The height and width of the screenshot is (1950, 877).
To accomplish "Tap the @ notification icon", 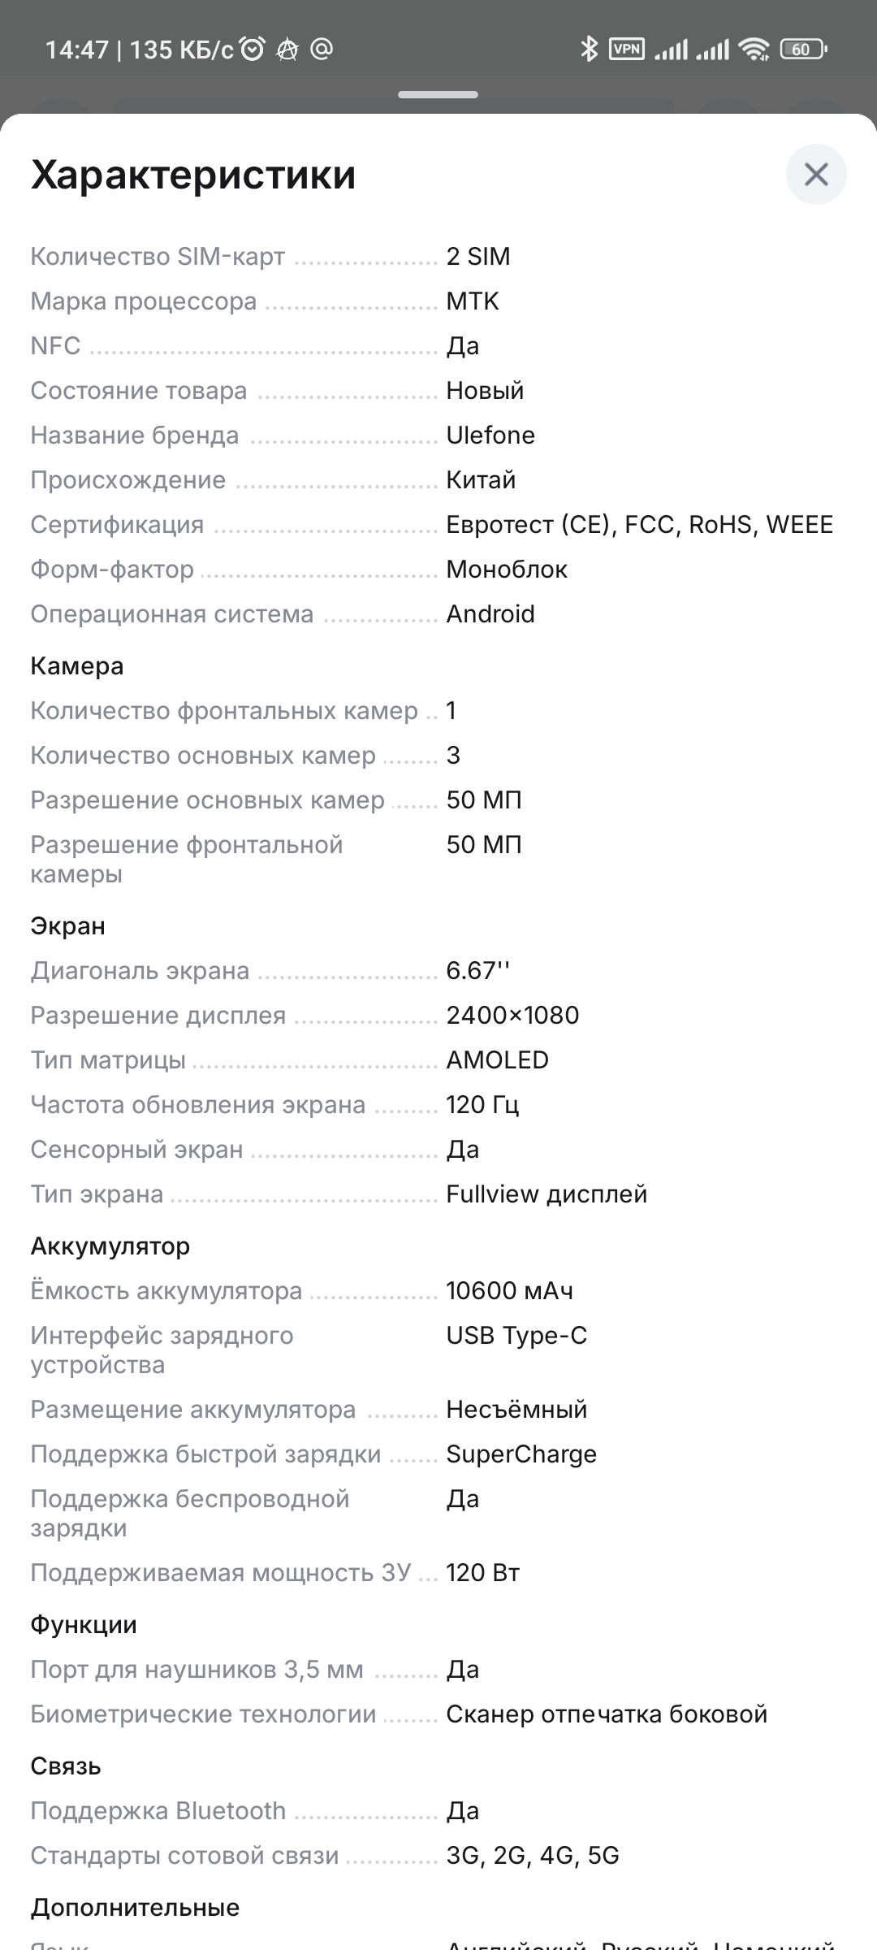I will coord(322,50).
